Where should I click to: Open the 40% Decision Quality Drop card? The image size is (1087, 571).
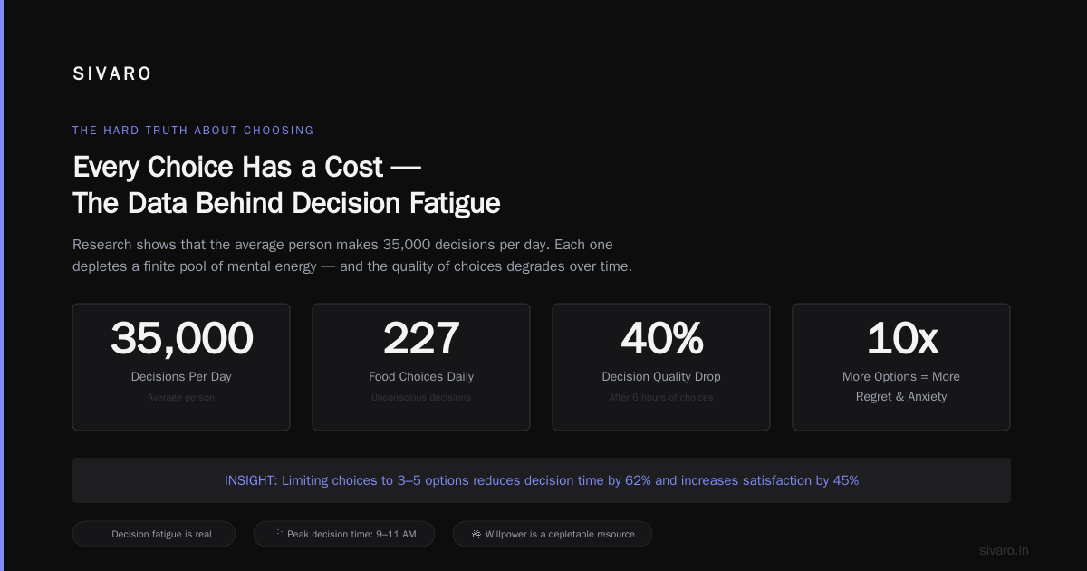pos(661,367)
